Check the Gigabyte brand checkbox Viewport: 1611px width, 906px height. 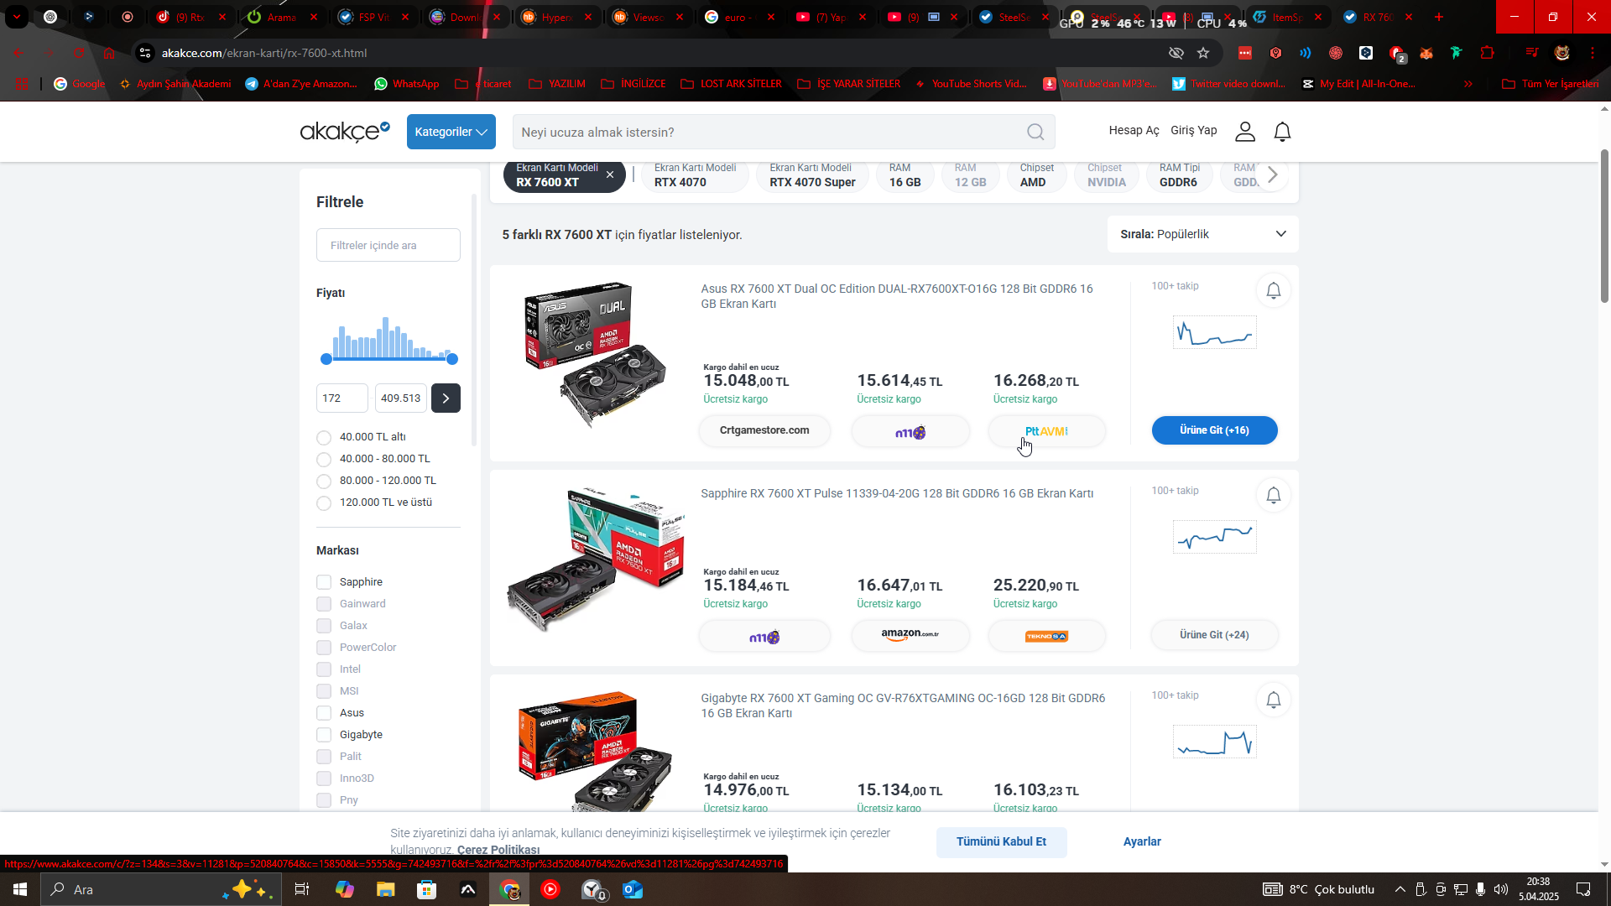click(x=324, y=735)
